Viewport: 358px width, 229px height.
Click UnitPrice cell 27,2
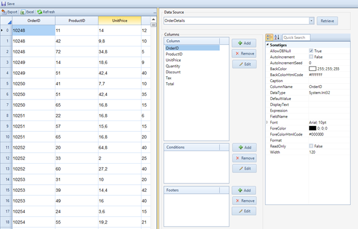coord(120,169)
